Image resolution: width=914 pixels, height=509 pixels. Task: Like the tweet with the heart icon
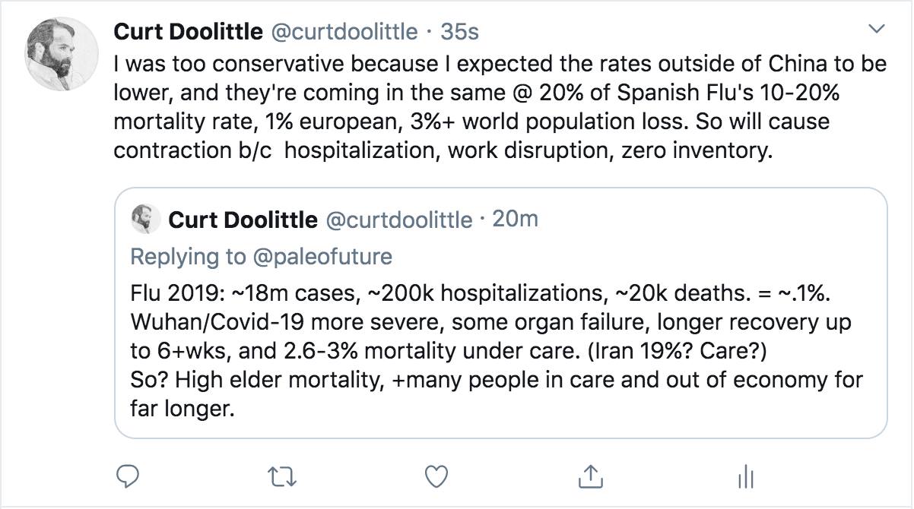(436, 476)
